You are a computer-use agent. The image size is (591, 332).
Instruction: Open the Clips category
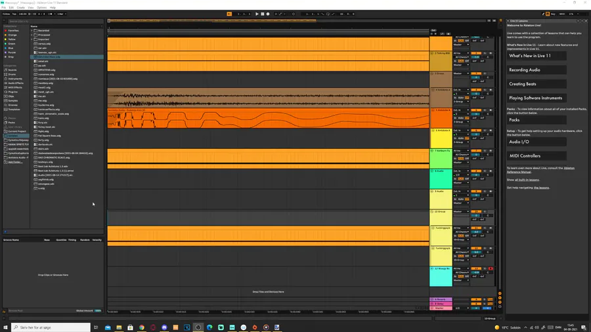(11, 96)
